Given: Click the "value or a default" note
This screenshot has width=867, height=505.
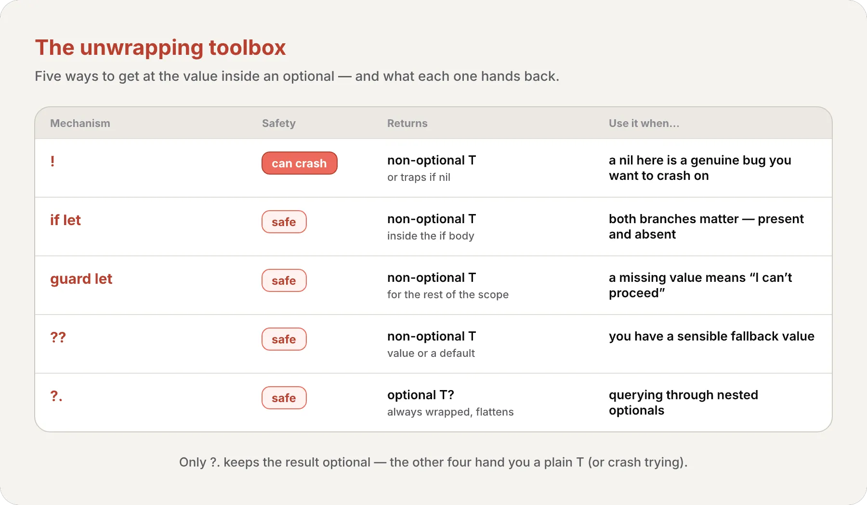Looking at the screenshot, I should (x=431, y=353).
